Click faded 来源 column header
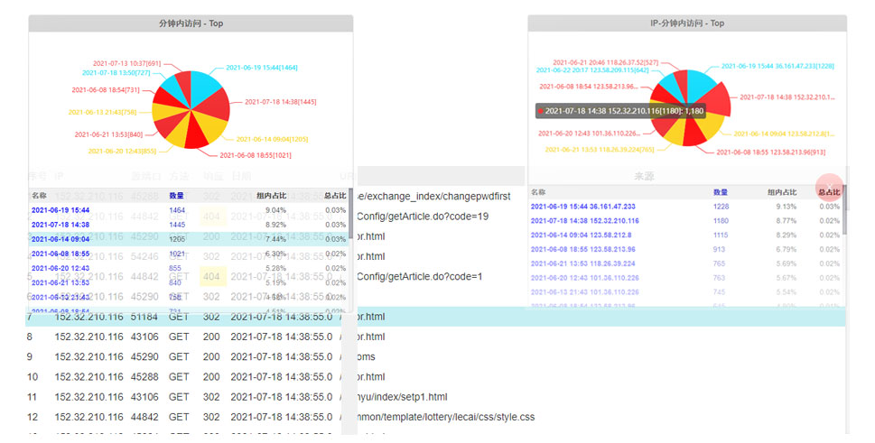Image resolution: width=875 pixels, height=443 pixels. pyautogui.click(x=644, y=176)
